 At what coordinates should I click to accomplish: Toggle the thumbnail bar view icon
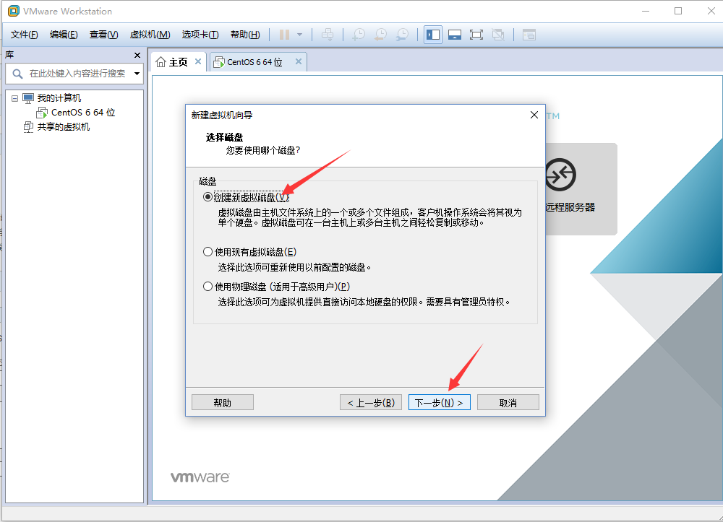(455, 35)
